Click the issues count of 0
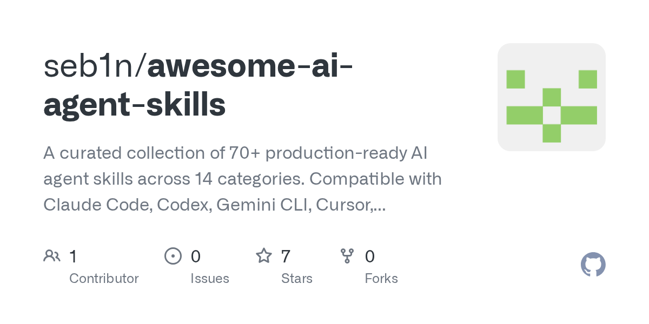The width and height of the screenshot is (649, 324). (196, 256)
